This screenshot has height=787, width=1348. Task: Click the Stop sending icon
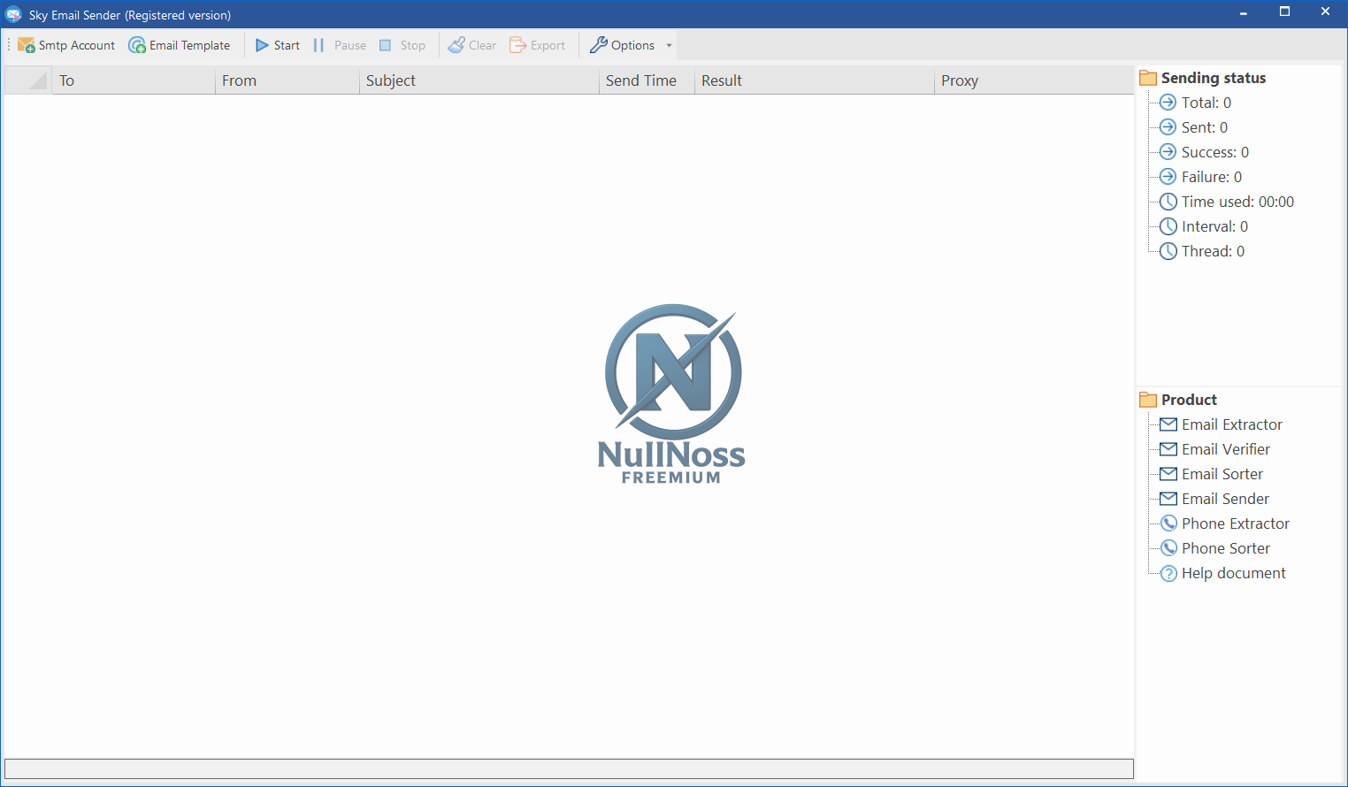pyautogui.click(x=386, y=45)
